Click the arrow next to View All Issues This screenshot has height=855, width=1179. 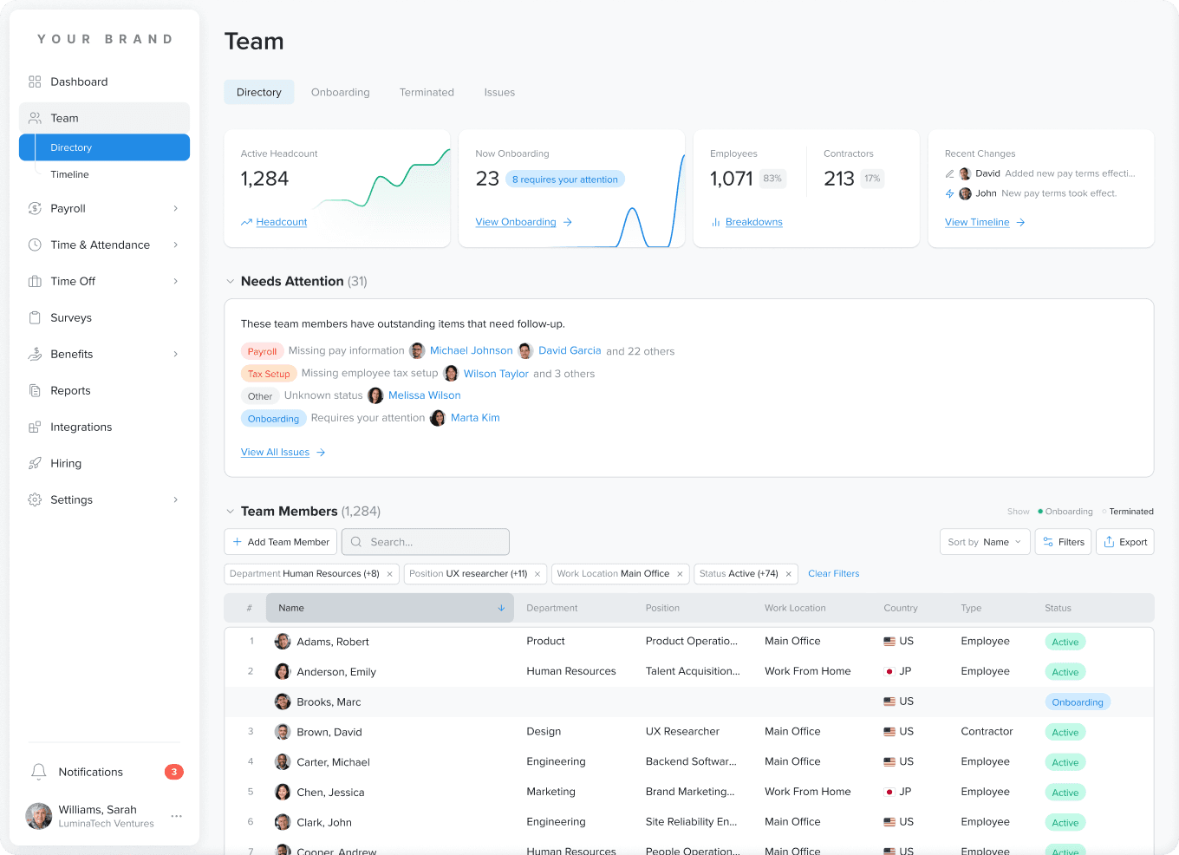coord(321,453)
